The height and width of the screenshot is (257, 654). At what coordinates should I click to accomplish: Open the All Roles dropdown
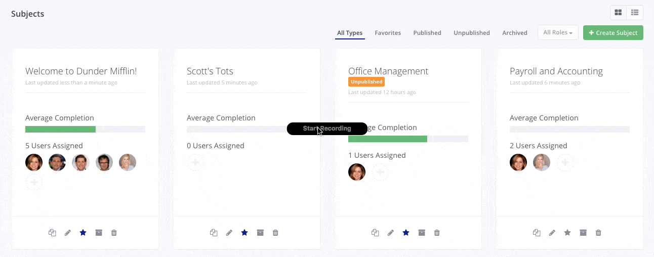point(558,32)
